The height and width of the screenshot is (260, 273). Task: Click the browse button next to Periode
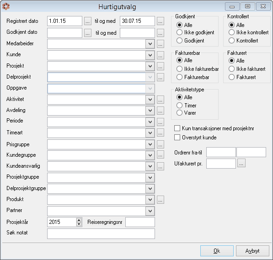coord(161,122)
